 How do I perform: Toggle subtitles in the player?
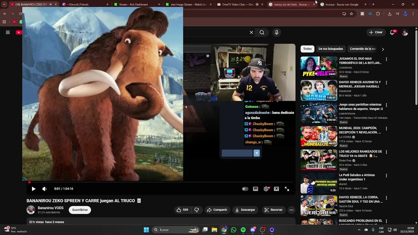tap(256, 189)
